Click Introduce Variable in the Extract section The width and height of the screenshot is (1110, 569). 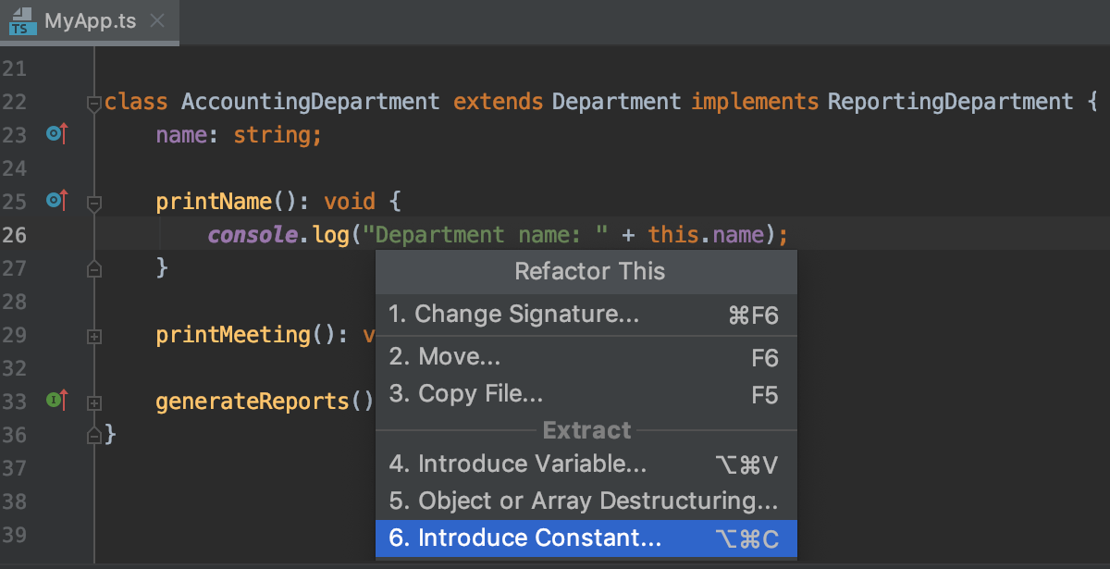click(586, 464)
